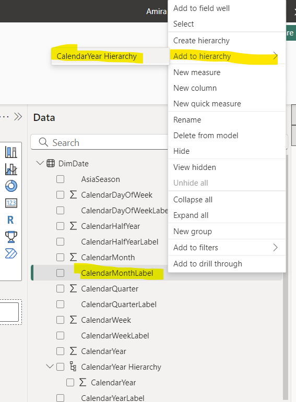Select the CalendarHalfYearLabel field name
The width and height of the screenshot is (296, 402).
pyautogui.click(x=120, y=242)
